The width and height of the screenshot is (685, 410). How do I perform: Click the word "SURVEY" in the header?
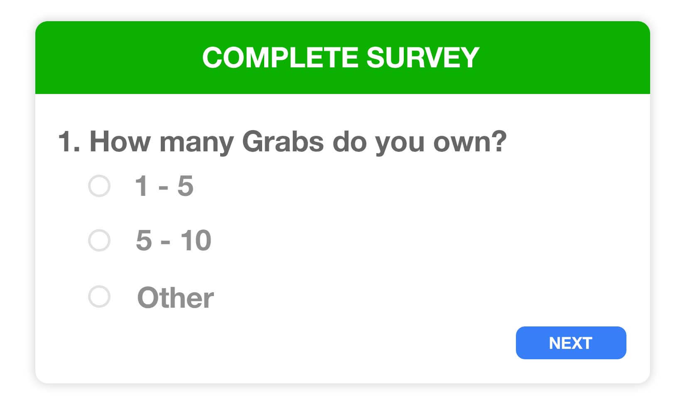click(423, 57)
